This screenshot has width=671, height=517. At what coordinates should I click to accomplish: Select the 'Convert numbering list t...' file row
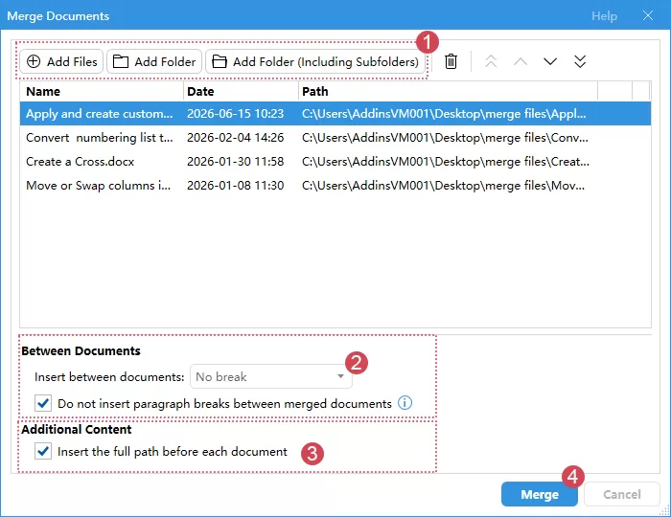coord(335,138)
